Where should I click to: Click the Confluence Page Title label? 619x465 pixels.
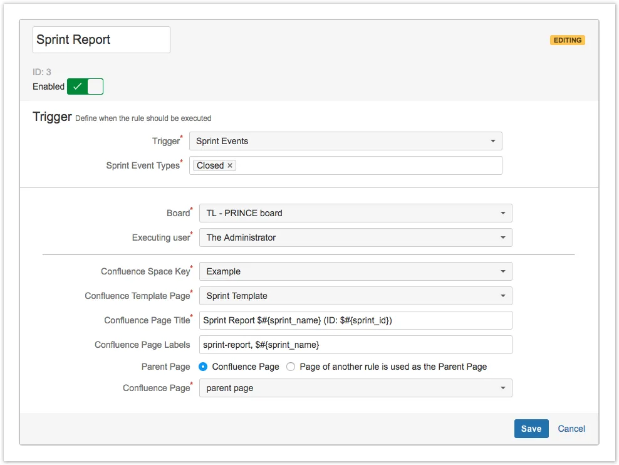(147, 320)
